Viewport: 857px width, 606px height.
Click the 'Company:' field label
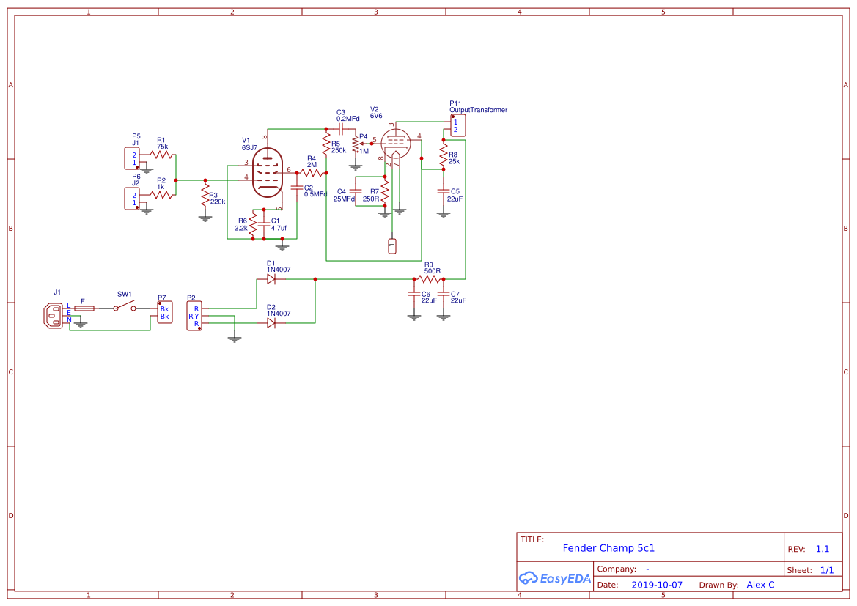pyautogui.click(x=617, y=569)
